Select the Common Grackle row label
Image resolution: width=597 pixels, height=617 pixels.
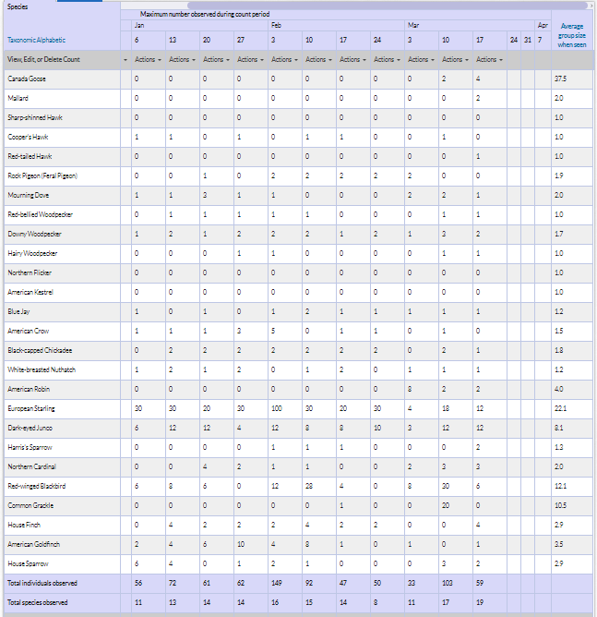[x=30, y=505]
